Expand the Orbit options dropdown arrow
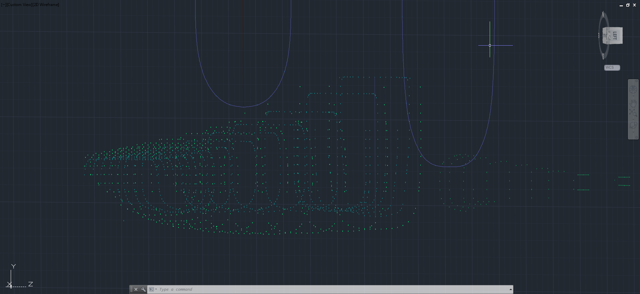The width and height of the screenshot is (640, 294). [x=633, y=132]
